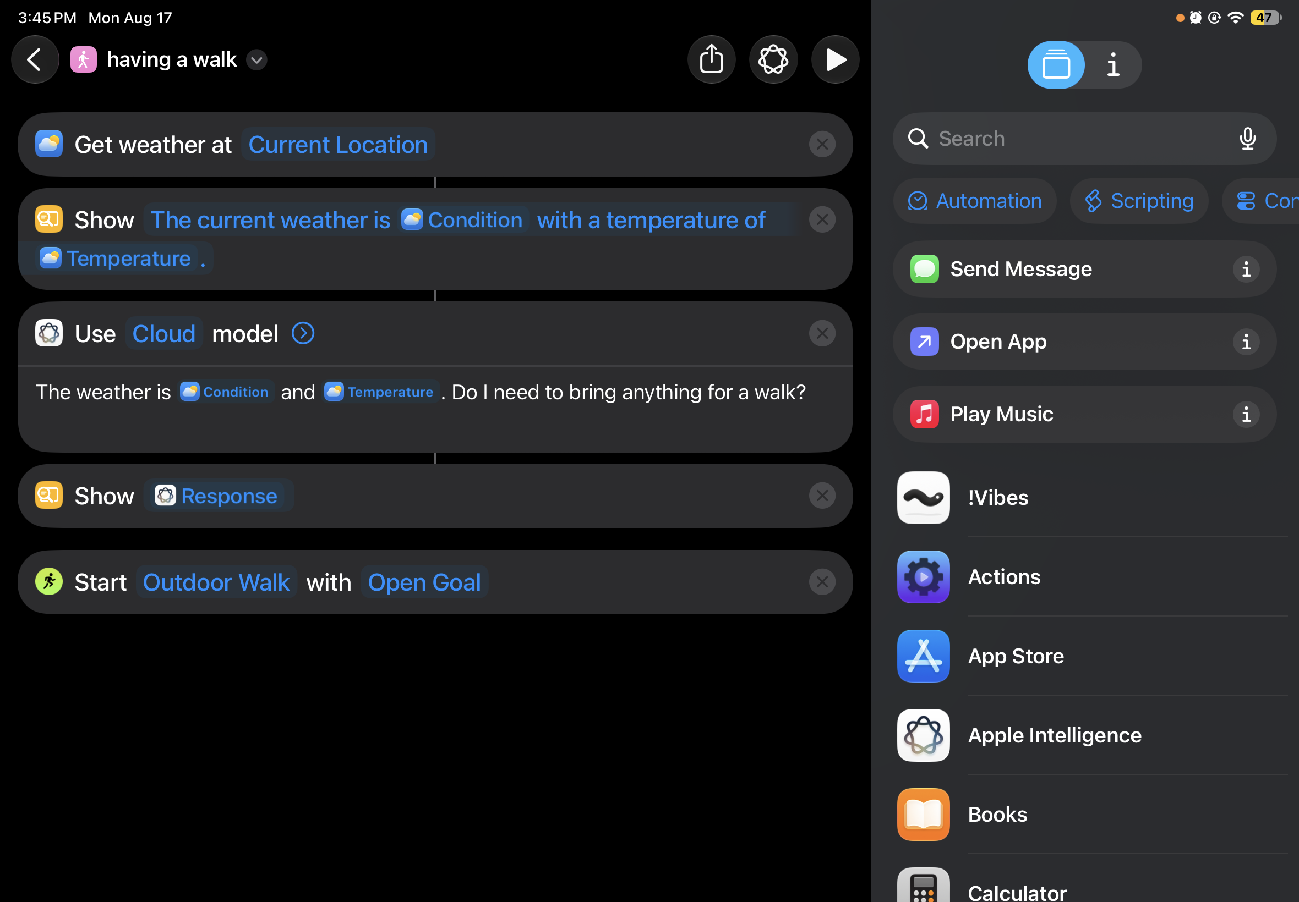Go back with the left chevron button
This screenshot has width=1299, height=902.
(x=35, y=59)
